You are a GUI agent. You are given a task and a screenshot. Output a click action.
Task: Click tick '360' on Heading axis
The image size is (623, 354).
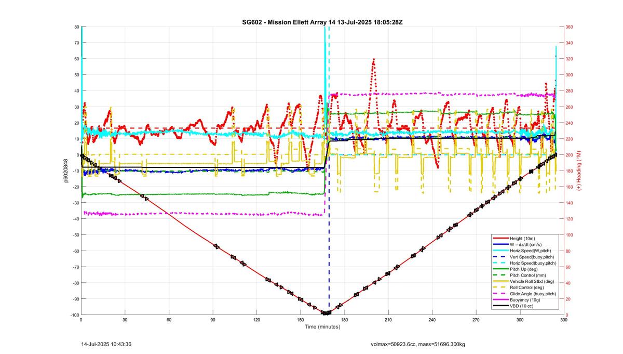click(569, 27)
